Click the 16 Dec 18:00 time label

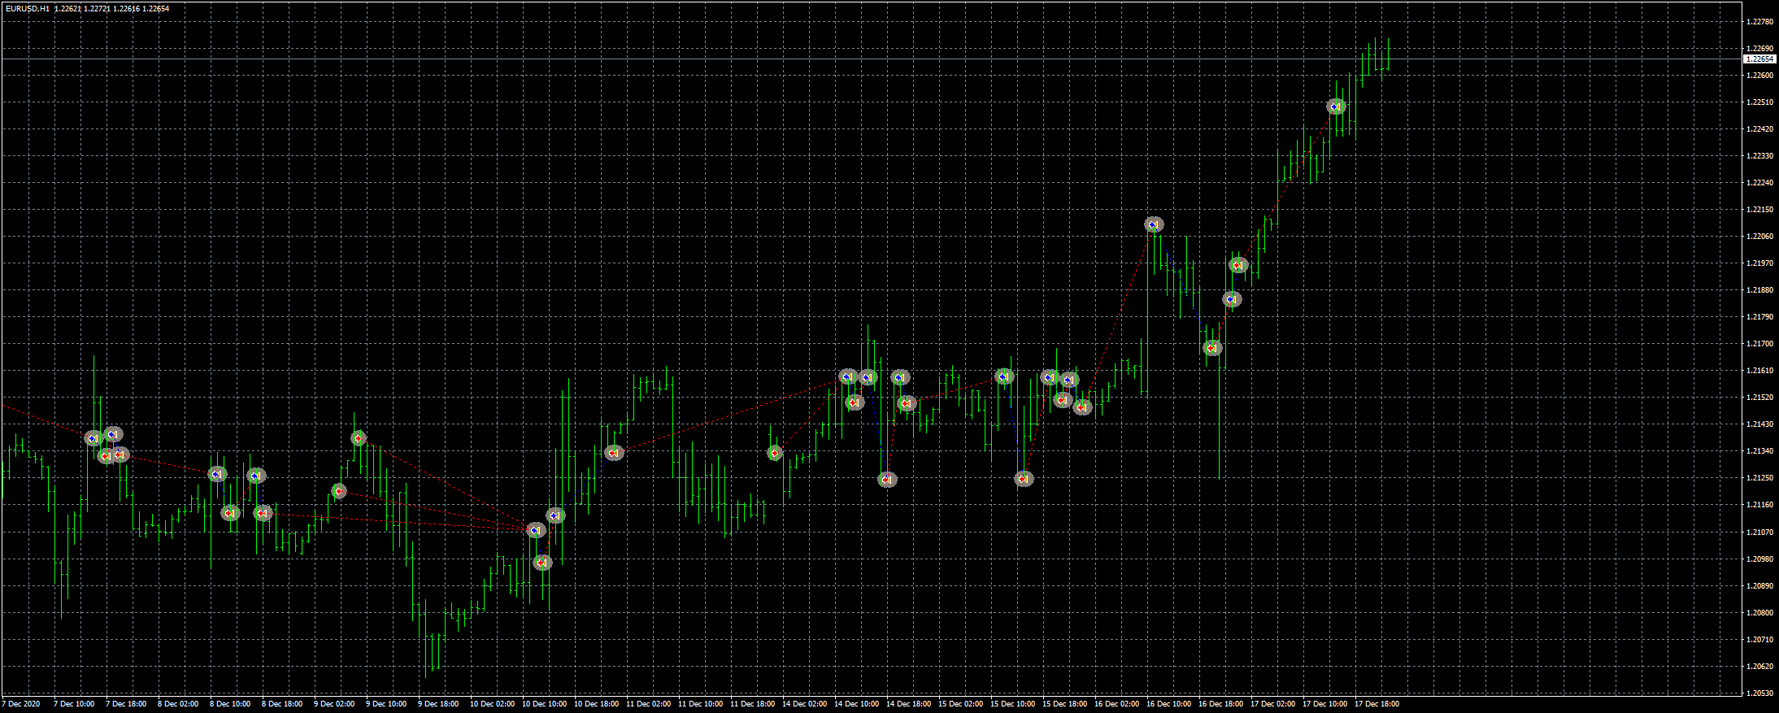pos(1220,704)
